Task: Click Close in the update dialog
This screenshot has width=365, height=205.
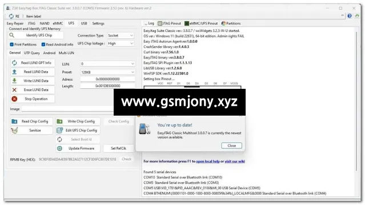Action: pos(231,146)
